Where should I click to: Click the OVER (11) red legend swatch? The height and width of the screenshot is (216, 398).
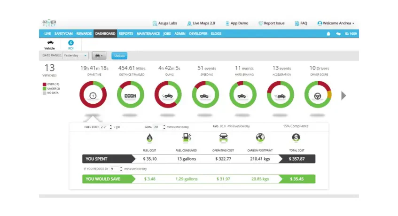45,84
